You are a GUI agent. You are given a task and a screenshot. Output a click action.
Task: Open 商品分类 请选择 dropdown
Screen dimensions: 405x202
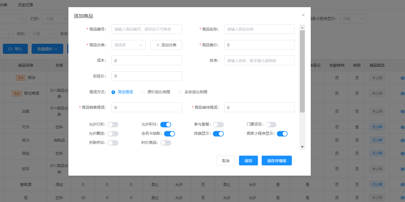click(x=128, y=45)
